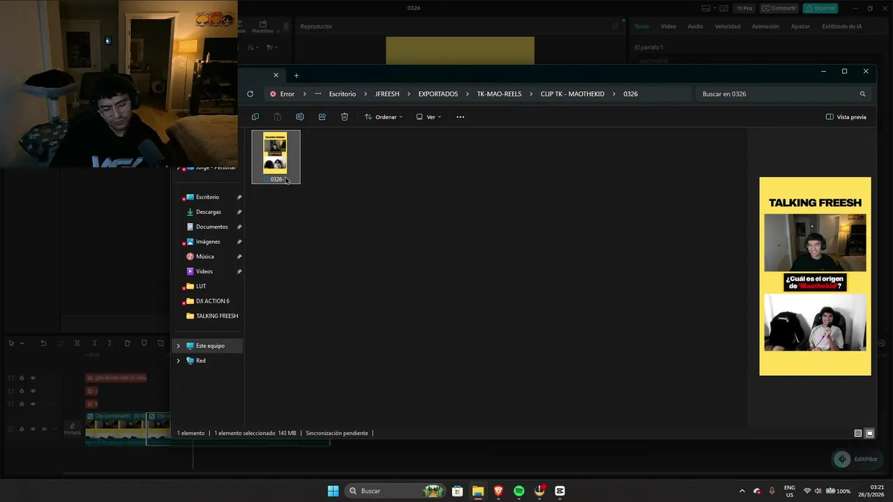Toggle visibility of the third text track
Screen dimensions: 893x502
(33, 404)
